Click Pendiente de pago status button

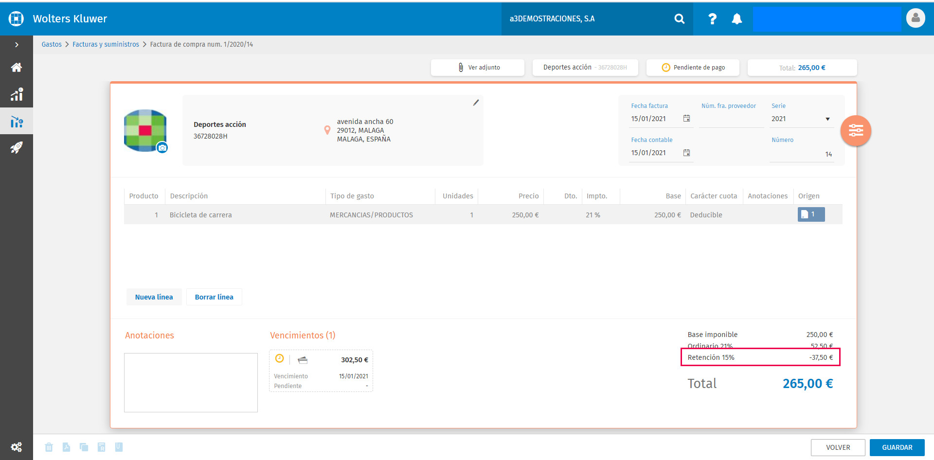(693, 68)
